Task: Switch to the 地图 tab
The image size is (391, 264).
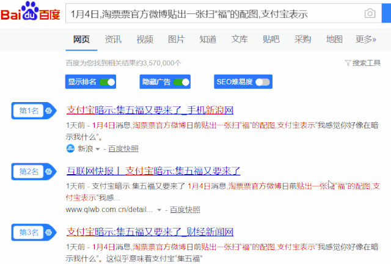Action: point(334,39)
